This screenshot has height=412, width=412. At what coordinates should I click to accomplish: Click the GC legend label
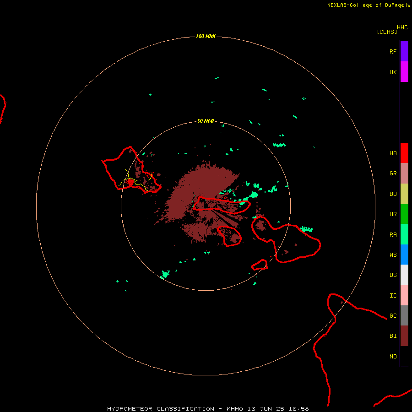click(x=393, y=316)
